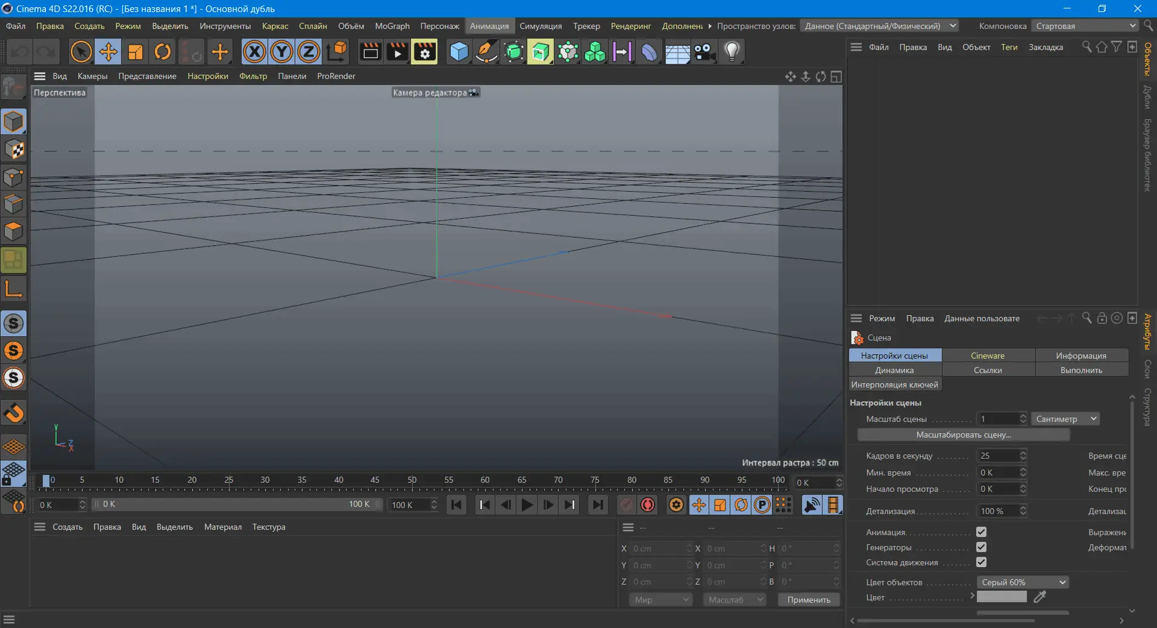Open the Серый 60% object color dropdown
Screen dimensions: 1157x628
[1023, 582]
